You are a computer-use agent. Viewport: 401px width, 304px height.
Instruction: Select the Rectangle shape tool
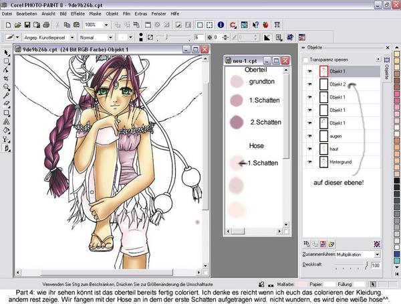[7, 112]
